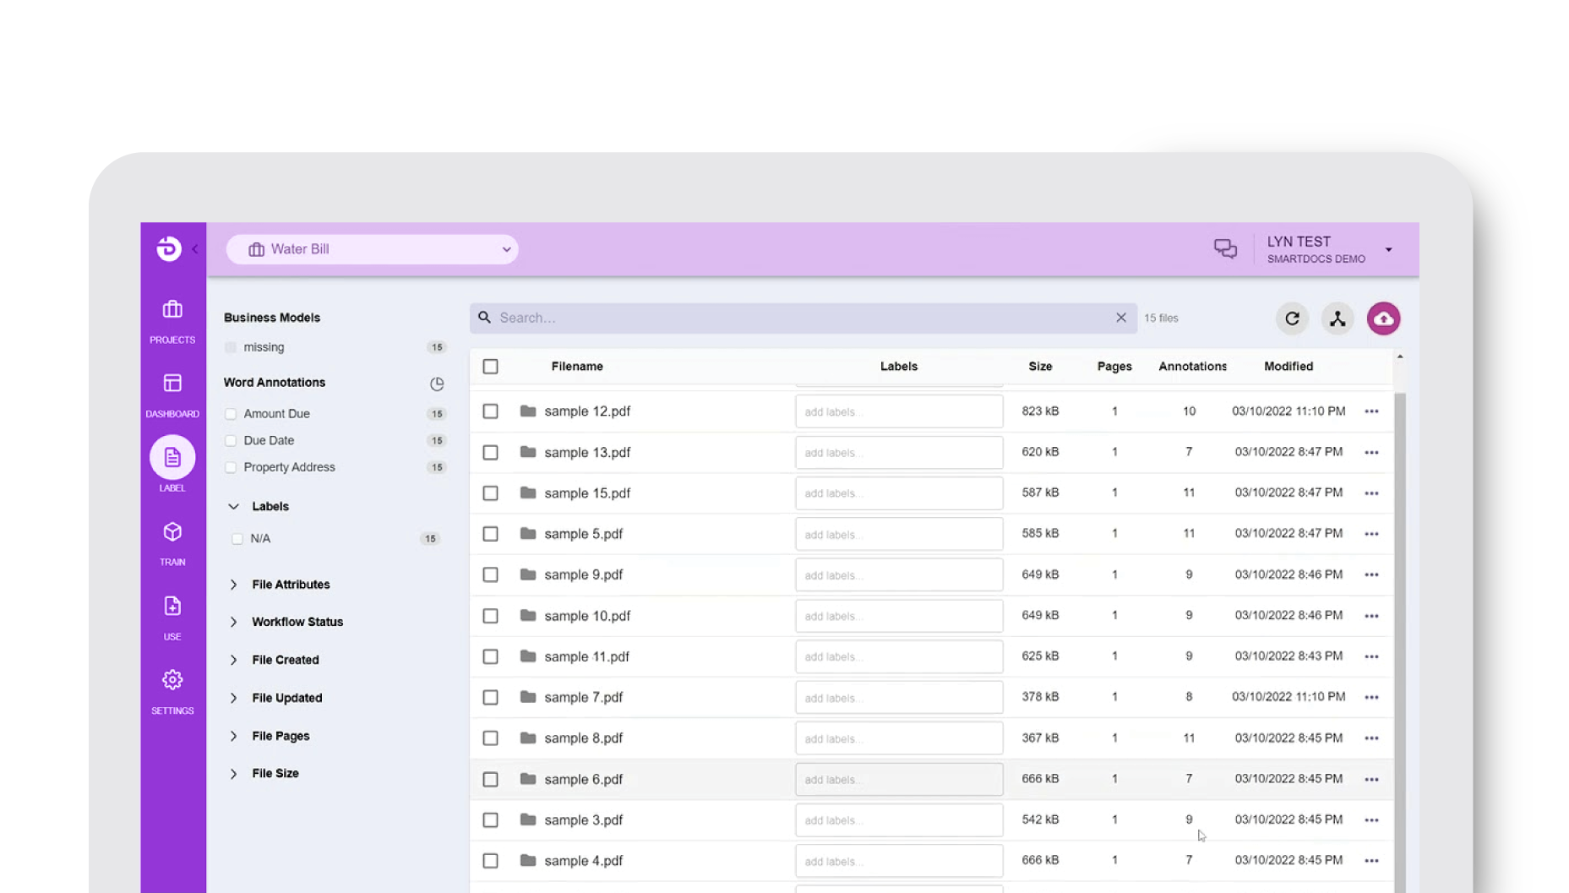Image resolution: width=1569 pixels, height=893 pixels.
Task: Open the more options menu for sample 5.pdf
Action: click(1371, 534)
